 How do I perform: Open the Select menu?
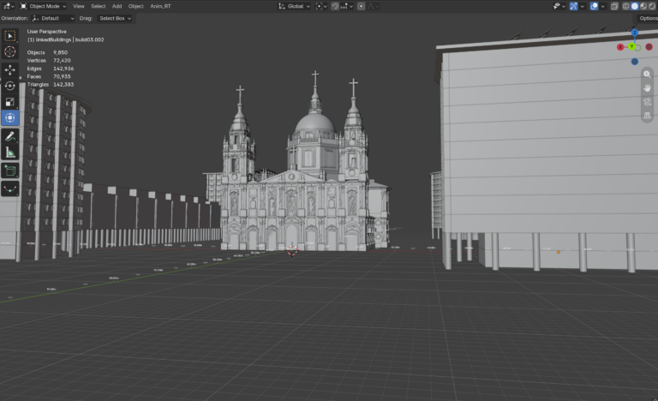tap(99, 6)
